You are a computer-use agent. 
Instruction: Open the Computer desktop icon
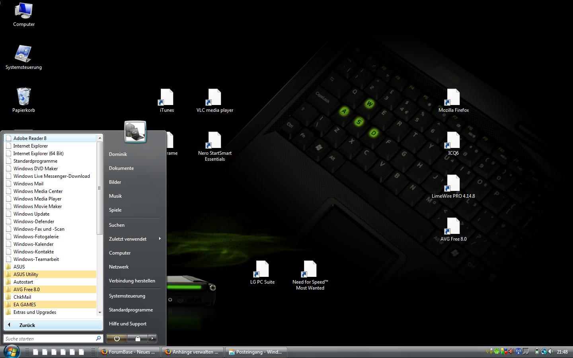[x=23, y=15]
